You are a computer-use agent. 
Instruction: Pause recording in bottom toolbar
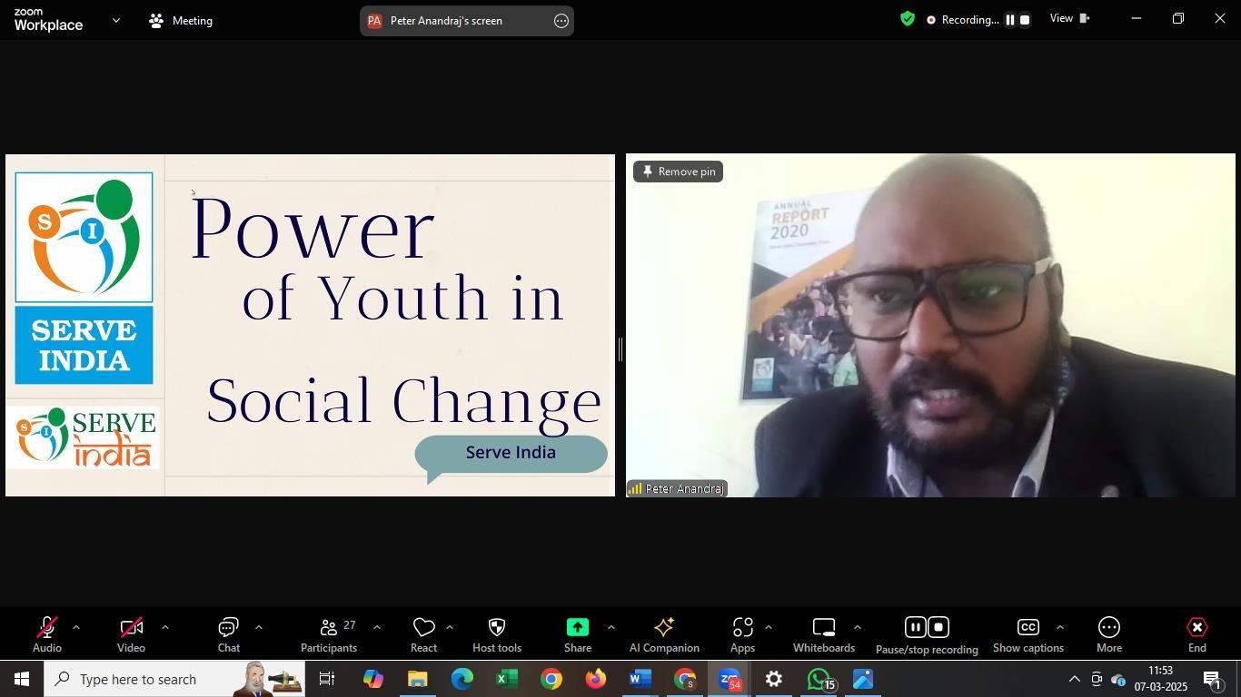(x=915, y=627)
